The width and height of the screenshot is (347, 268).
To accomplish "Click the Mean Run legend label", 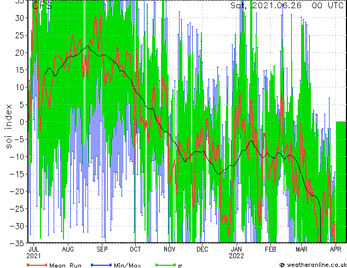I will pos(65,265).
